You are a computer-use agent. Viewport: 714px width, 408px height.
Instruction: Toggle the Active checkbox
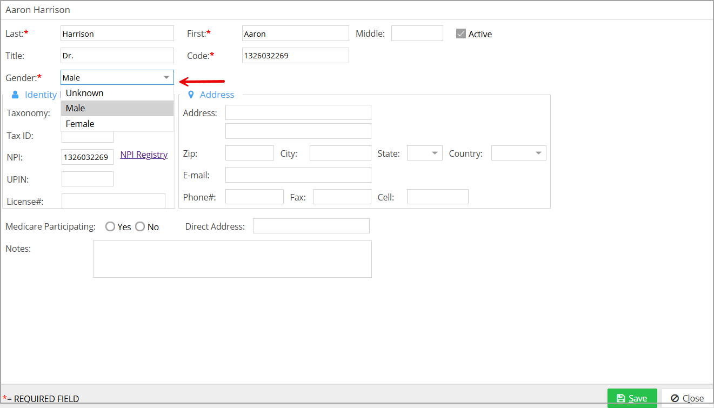click(x=461, y=34)
